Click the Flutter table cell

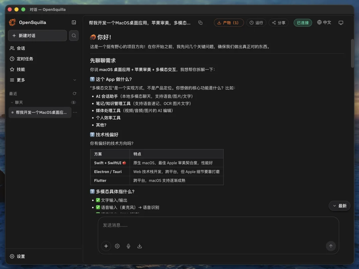pyautogui.click(x=110, y=180)
